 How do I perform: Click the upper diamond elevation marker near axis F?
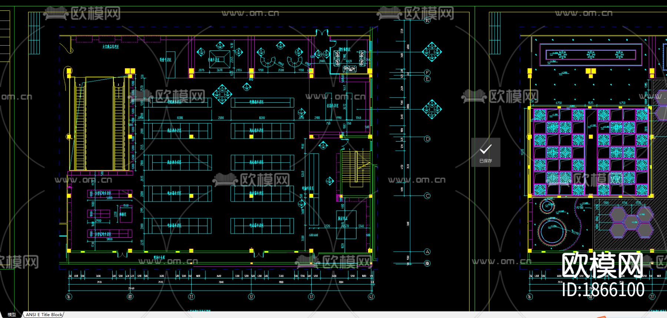[432, 52]
